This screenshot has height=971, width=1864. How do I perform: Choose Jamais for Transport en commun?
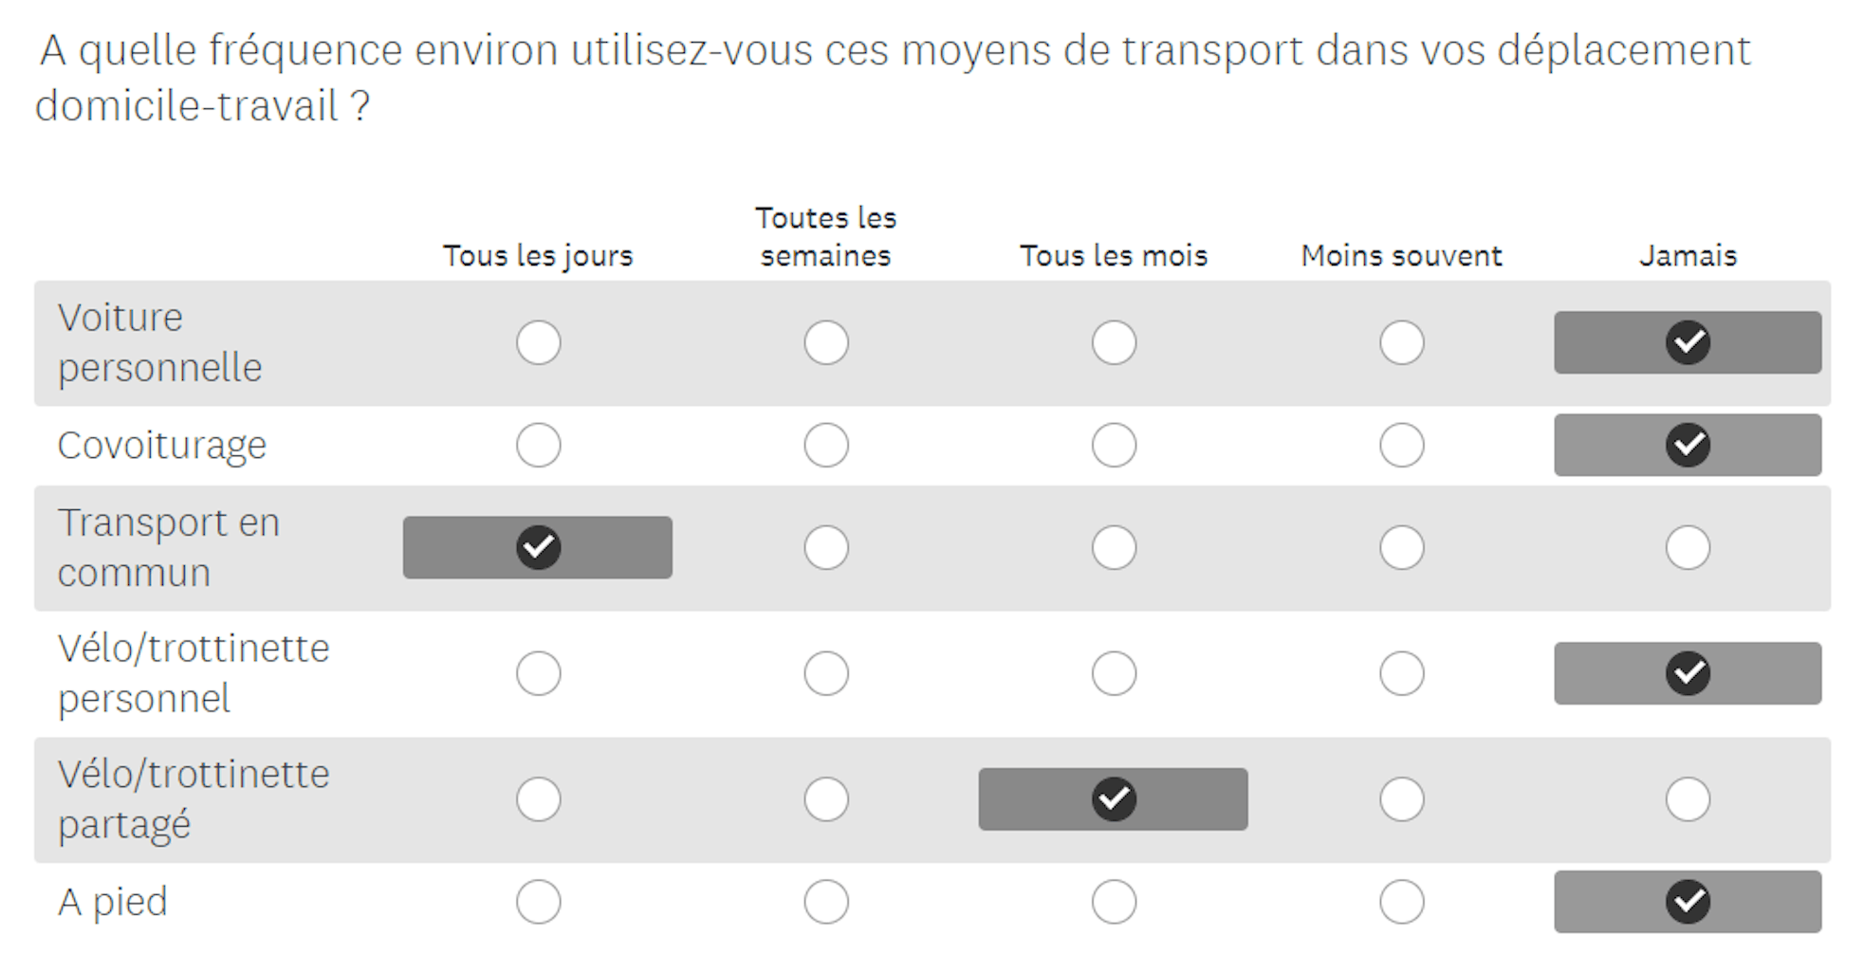click(1688, 547)
